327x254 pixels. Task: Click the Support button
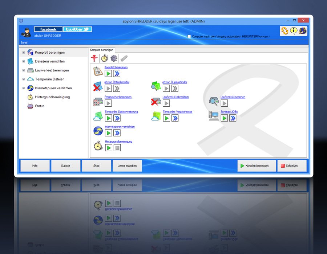click(66, 166)
